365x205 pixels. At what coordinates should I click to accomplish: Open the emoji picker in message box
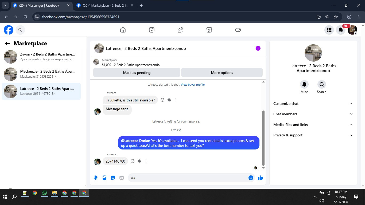(x=251, y=178)
